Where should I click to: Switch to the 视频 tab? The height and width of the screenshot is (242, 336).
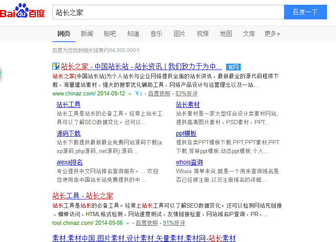(203, 34)
